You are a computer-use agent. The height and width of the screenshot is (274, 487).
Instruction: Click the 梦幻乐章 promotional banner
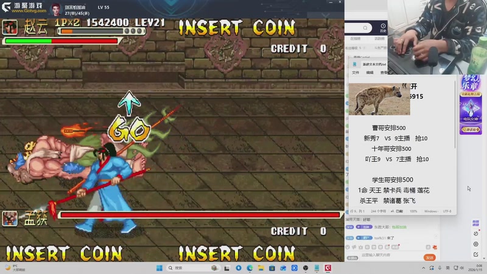click(x=471, y=104)
